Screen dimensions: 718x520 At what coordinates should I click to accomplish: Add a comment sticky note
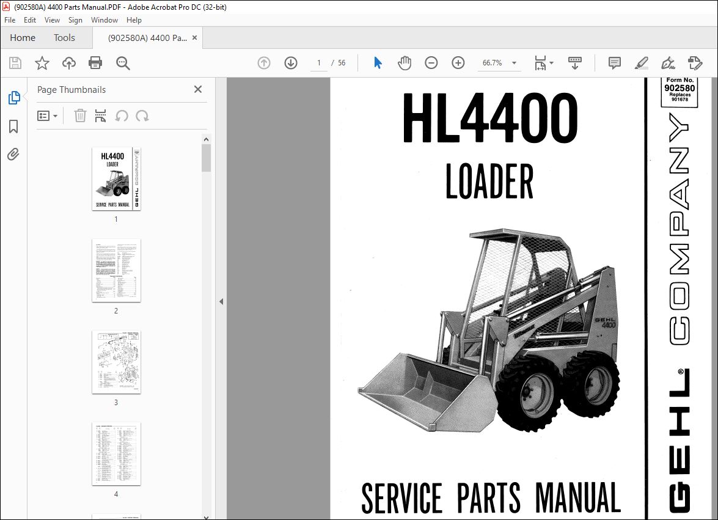(x=615, y=63)
